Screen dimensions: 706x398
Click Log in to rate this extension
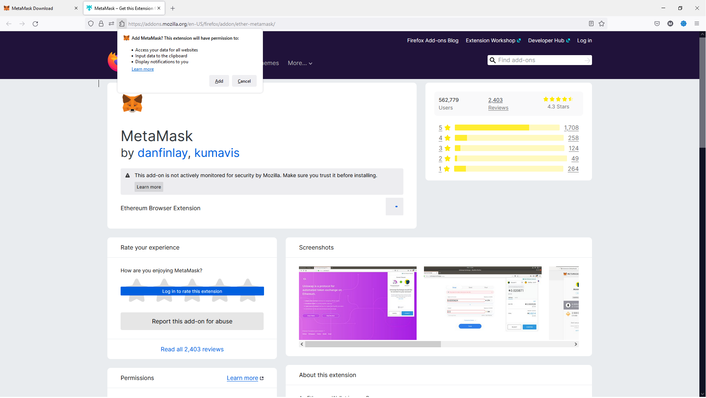pyautogui.click(x=192, y=291)
